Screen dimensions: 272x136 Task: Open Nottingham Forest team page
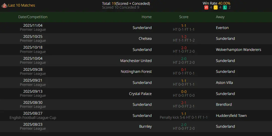point(136,72)
